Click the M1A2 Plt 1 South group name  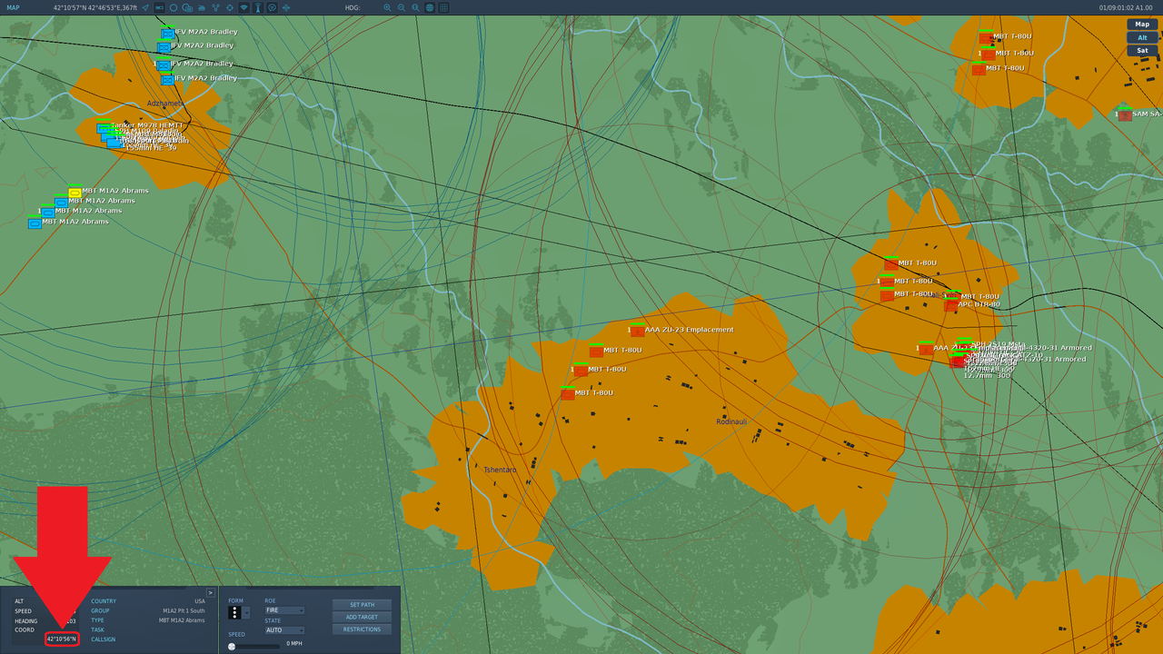[184, 610]
